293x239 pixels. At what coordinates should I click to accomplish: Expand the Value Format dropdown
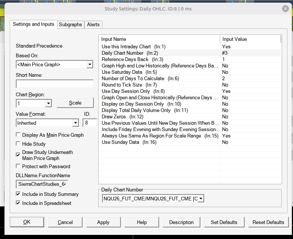[75, 123]
